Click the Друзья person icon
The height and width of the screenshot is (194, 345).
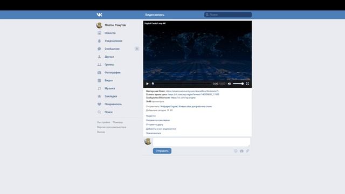tap(99, 57)
